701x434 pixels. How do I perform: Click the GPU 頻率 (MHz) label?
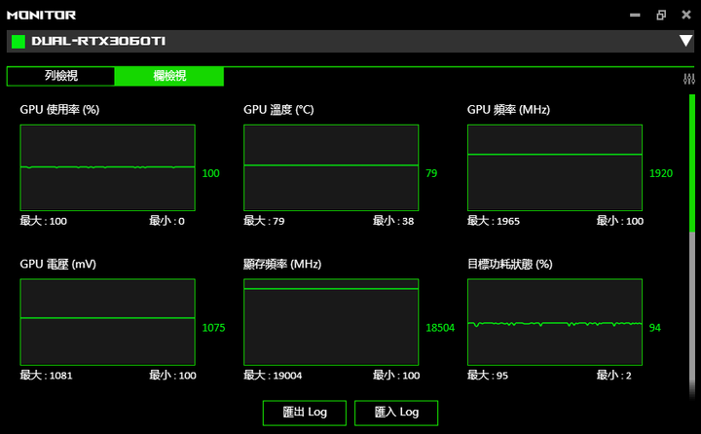[x=508, y=110]
